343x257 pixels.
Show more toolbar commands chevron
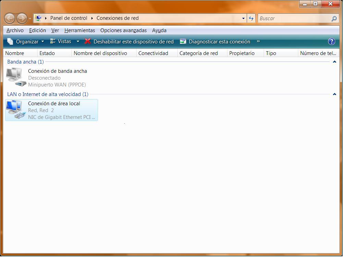pos(258,41)
